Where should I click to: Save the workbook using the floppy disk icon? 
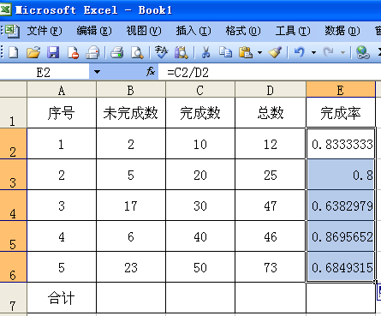(53, 52)
